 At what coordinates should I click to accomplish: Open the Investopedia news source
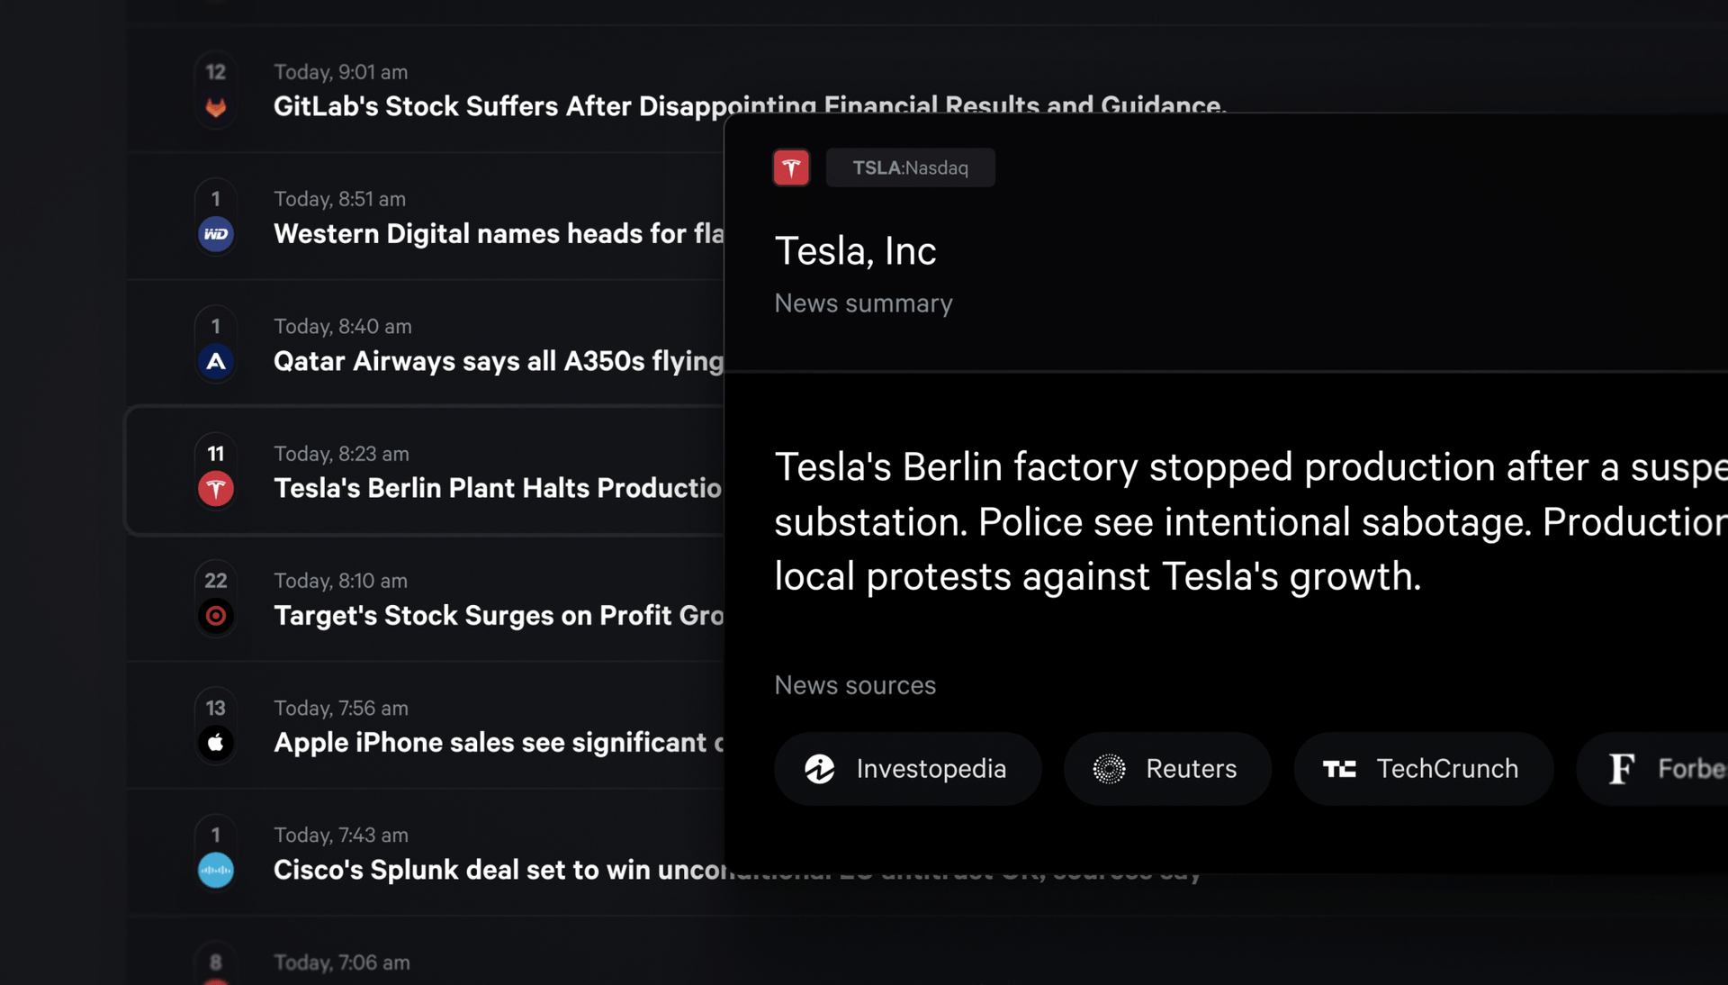pos(907,769)
